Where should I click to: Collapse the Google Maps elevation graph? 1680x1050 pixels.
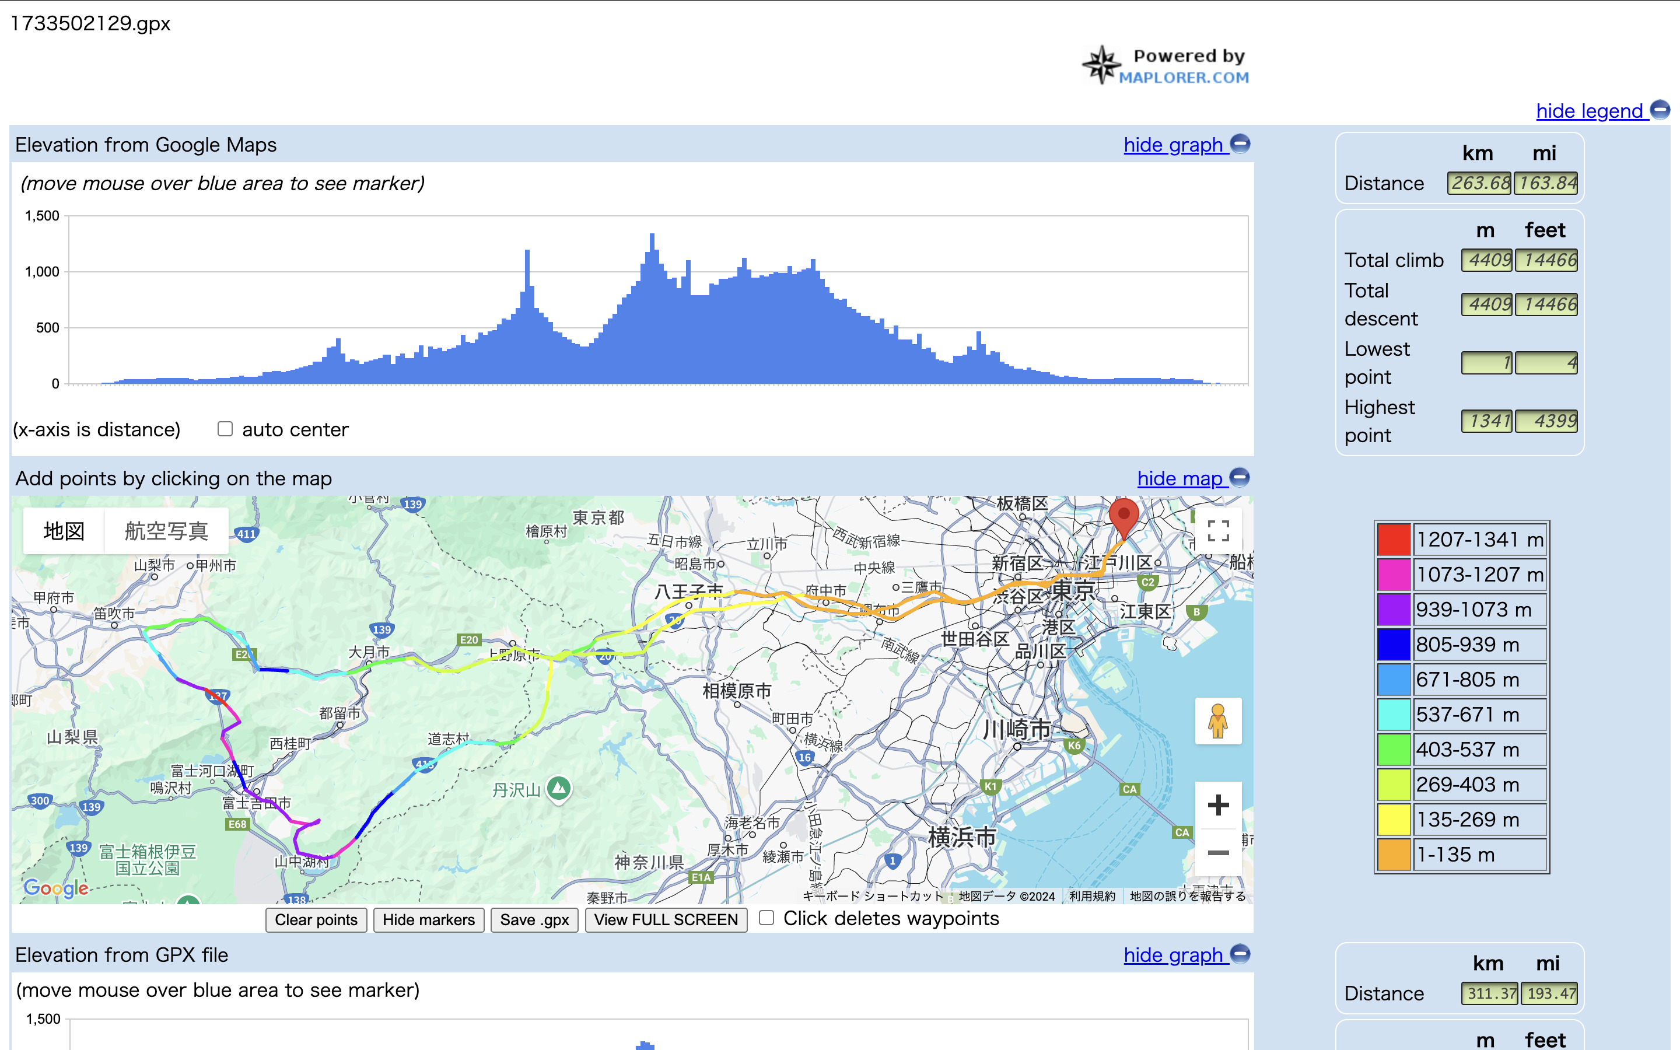[x=1173, y=145]
